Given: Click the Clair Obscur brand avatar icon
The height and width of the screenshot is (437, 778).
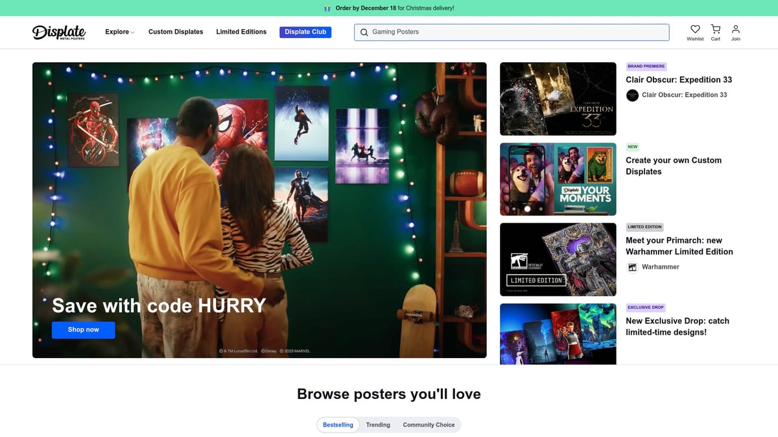Looking at the screenshot, I should point(632,95).
